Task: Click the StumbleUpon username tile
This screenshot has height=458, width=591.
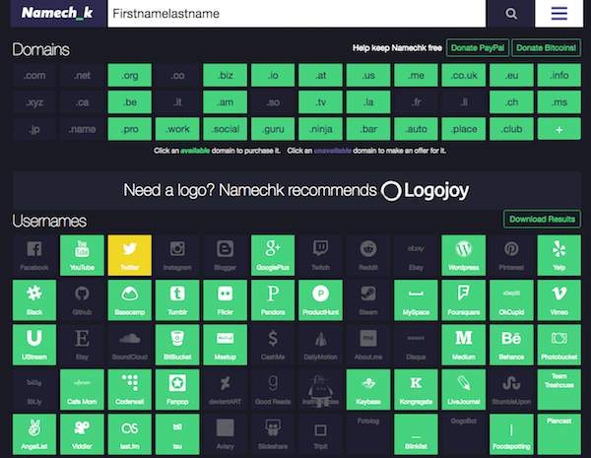Action: click(x=511, y=390)
